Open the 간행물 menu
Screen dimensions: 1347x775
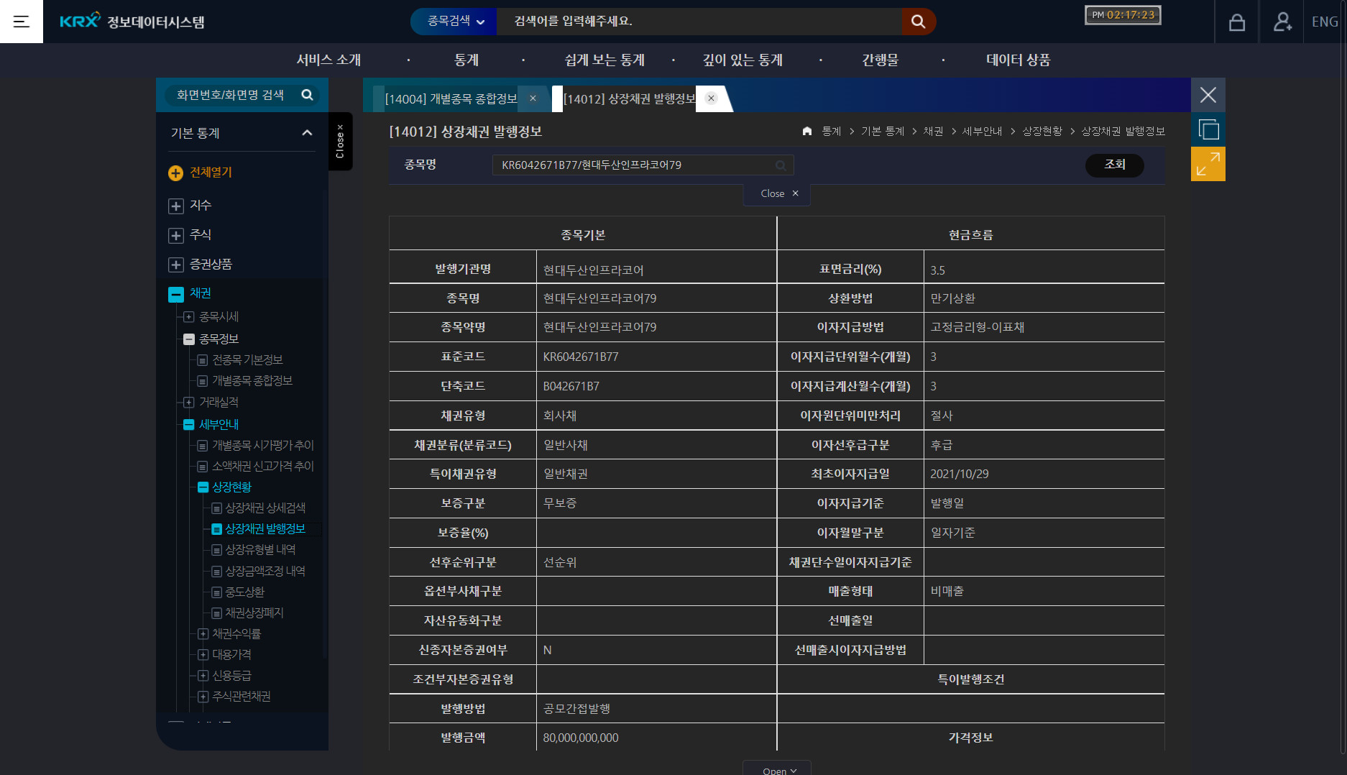pos(881,60)
